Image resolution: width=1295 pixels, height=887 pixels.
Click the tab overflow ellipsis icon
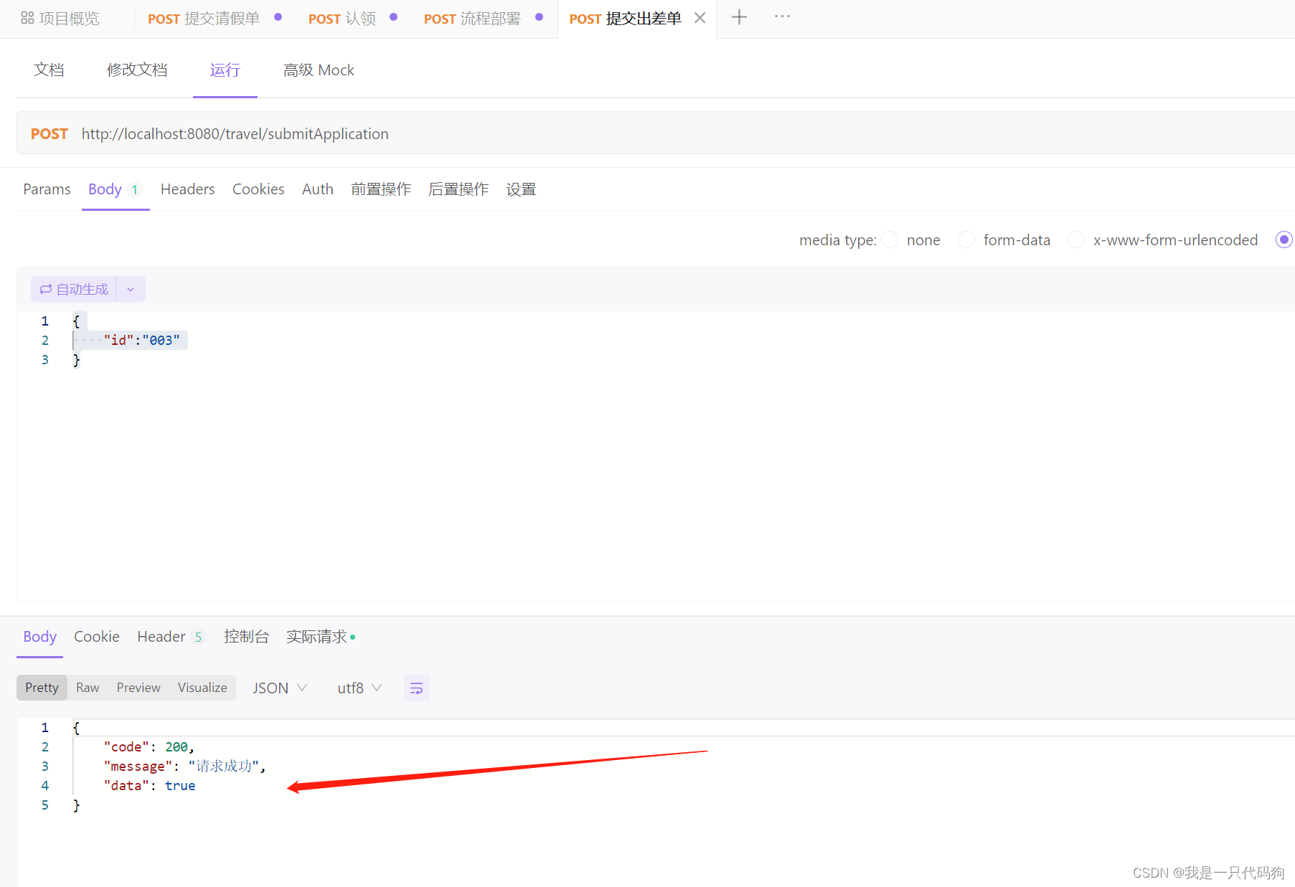point(781,16)
